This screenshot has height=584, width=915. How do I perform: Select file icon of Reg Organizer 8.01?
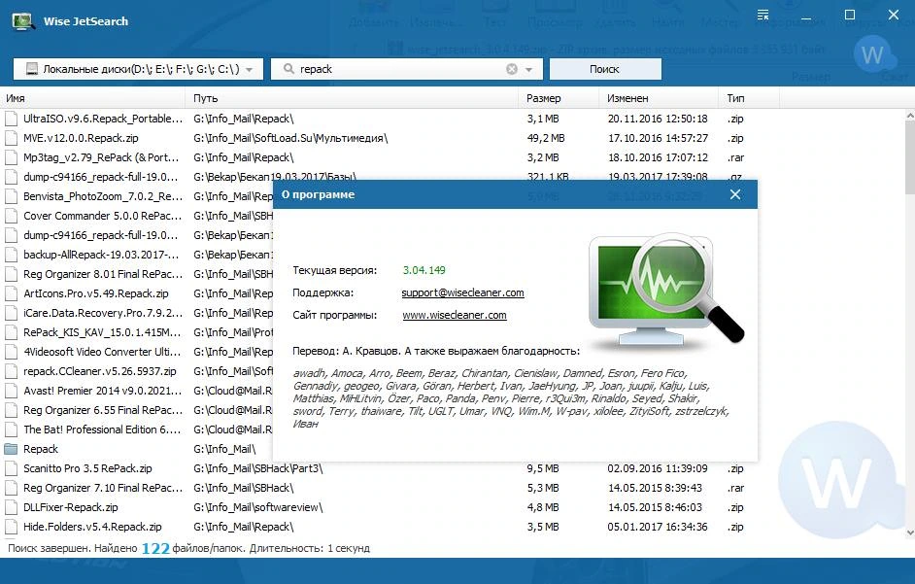[x=11, y=274]
